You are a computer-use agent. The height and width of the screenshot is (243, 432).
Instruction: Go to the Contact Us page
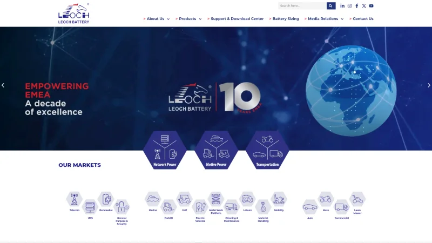(x=363, y=19)
